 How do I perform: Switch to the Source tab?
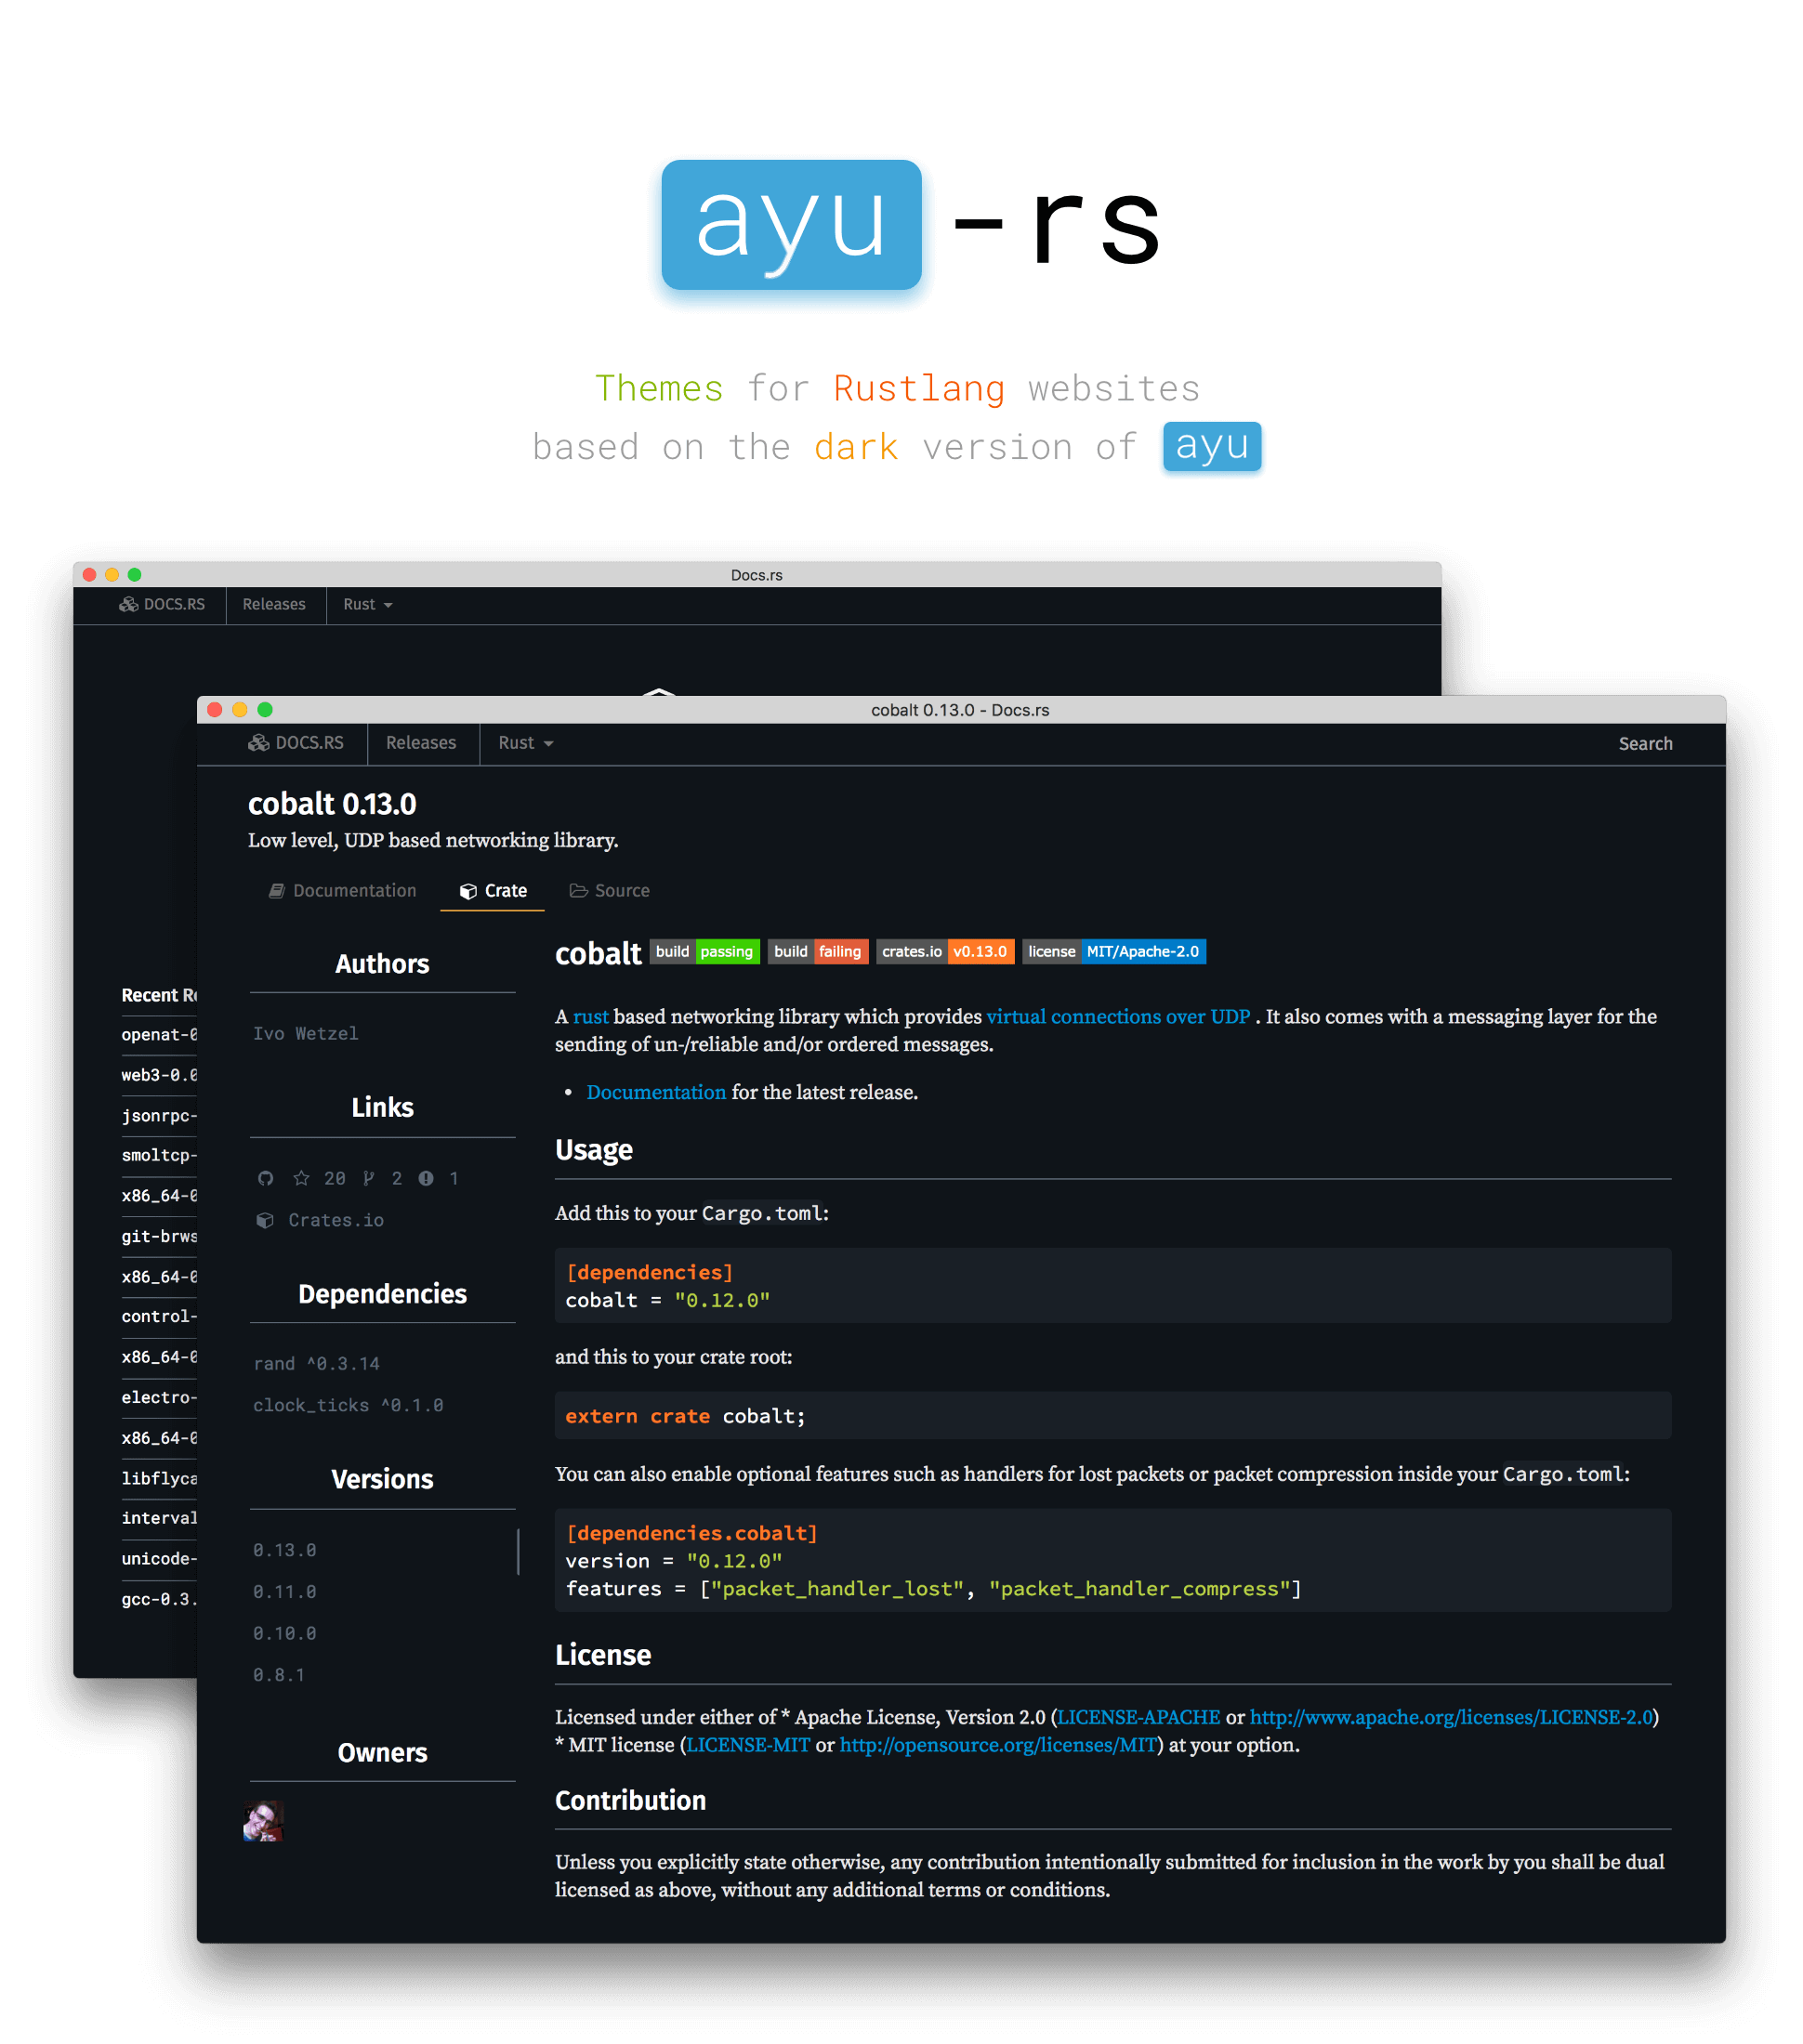click(x=610, y=890)
